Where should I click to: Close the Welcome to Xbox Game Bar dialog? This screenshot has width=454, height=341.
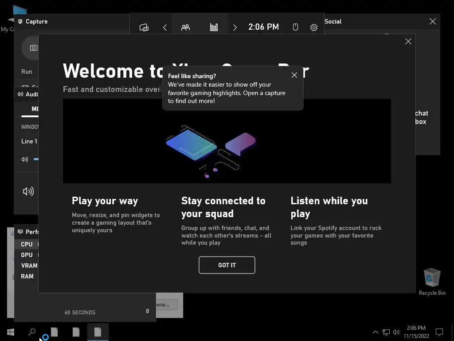pyautogui.click(x=408, y=41)
